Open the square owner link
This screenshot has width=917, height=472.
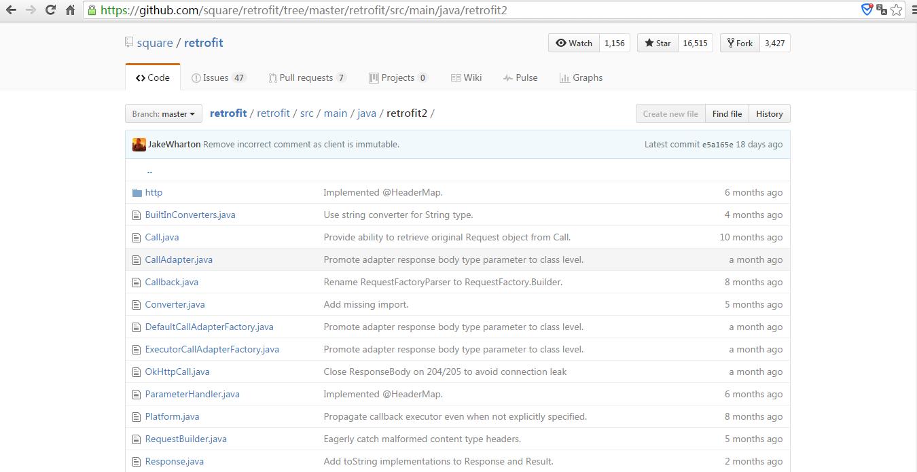pyautogui.click(x=155, y=43)
